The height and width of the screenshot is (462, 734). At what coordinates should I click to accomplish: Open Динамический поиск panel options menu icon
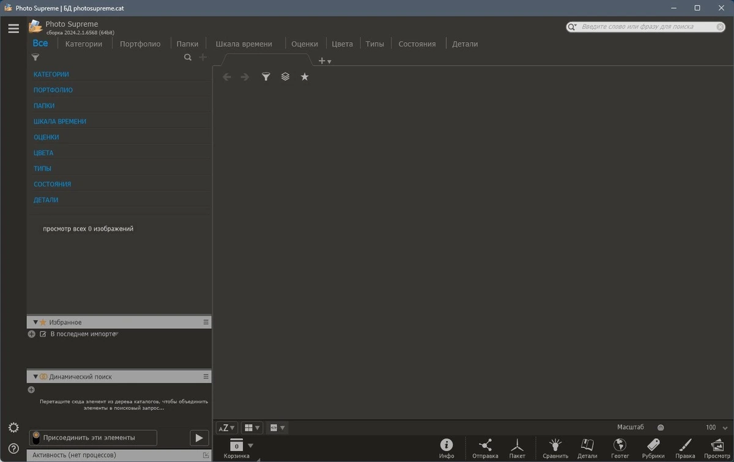click(x=206, y=377)
